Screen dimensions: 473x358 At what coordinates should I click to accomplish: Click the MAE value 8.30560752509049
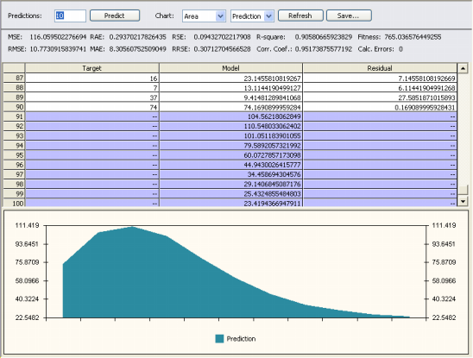point(137,49)
